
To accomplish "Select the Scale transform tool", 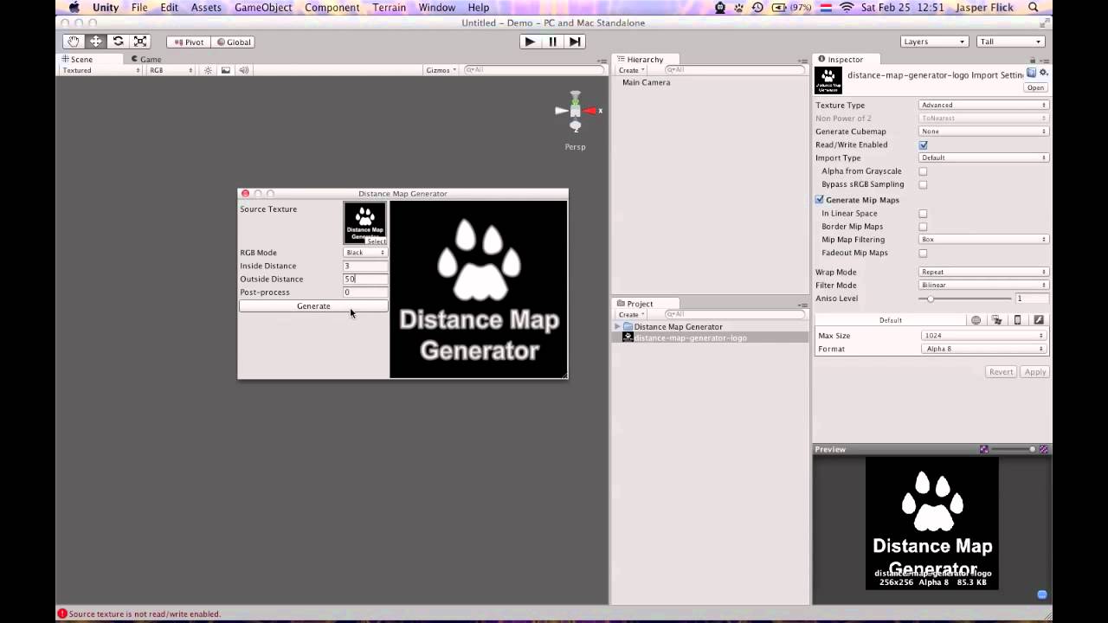I will pos(140,42).
